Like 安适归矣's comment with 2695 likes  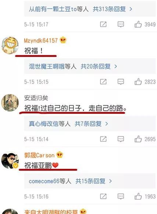138,139
